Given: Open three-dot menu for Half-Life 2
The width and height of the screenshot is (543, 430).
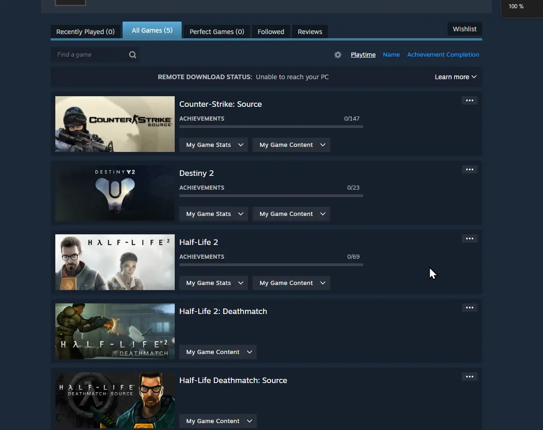Looking at the screenshot, I should pyautogui.click(x=469, y=238).
